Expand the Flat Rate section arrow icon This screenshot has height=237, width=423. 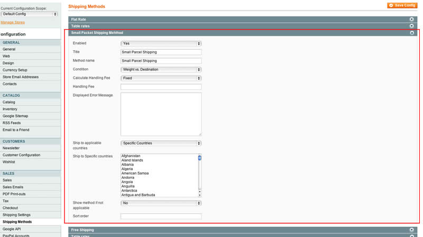click(411, 20)
